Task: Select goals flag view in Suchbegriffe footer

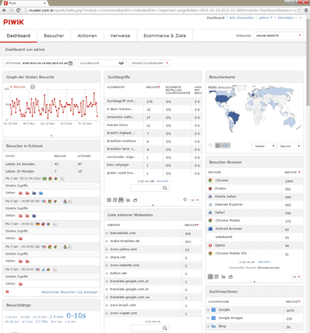Action: 121,200
